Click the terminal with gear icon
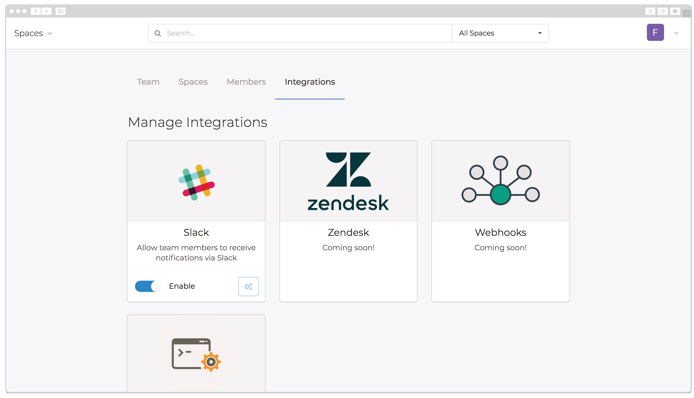 click(x=196, y=354)
